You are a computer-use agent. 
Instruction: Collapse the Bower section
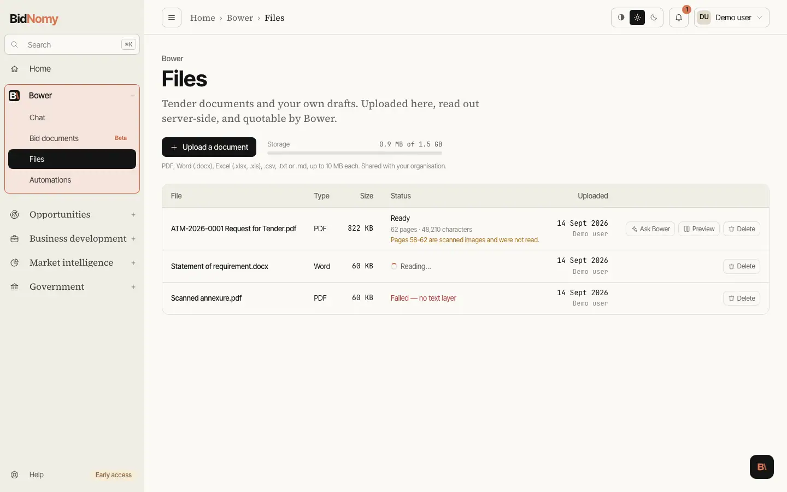[x=132, y=96]
